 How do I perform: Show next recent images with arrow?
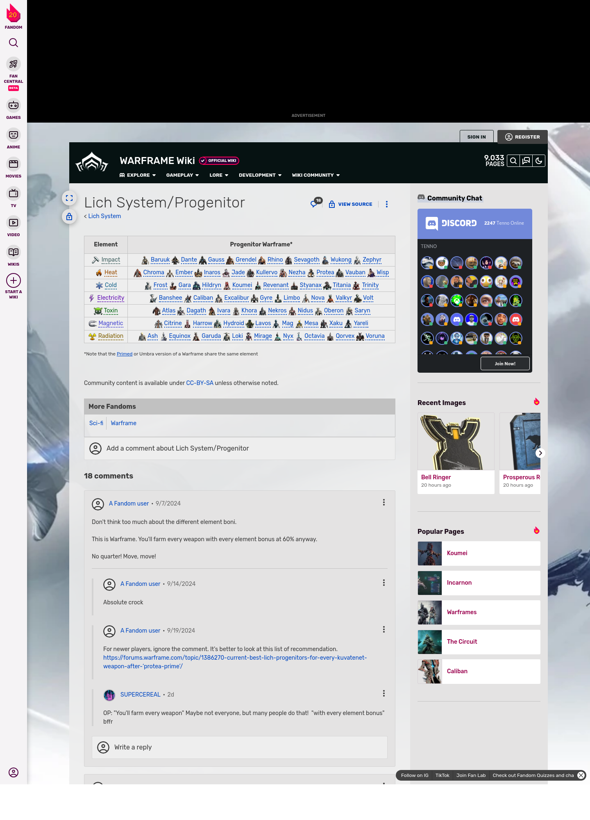point(540,453)
